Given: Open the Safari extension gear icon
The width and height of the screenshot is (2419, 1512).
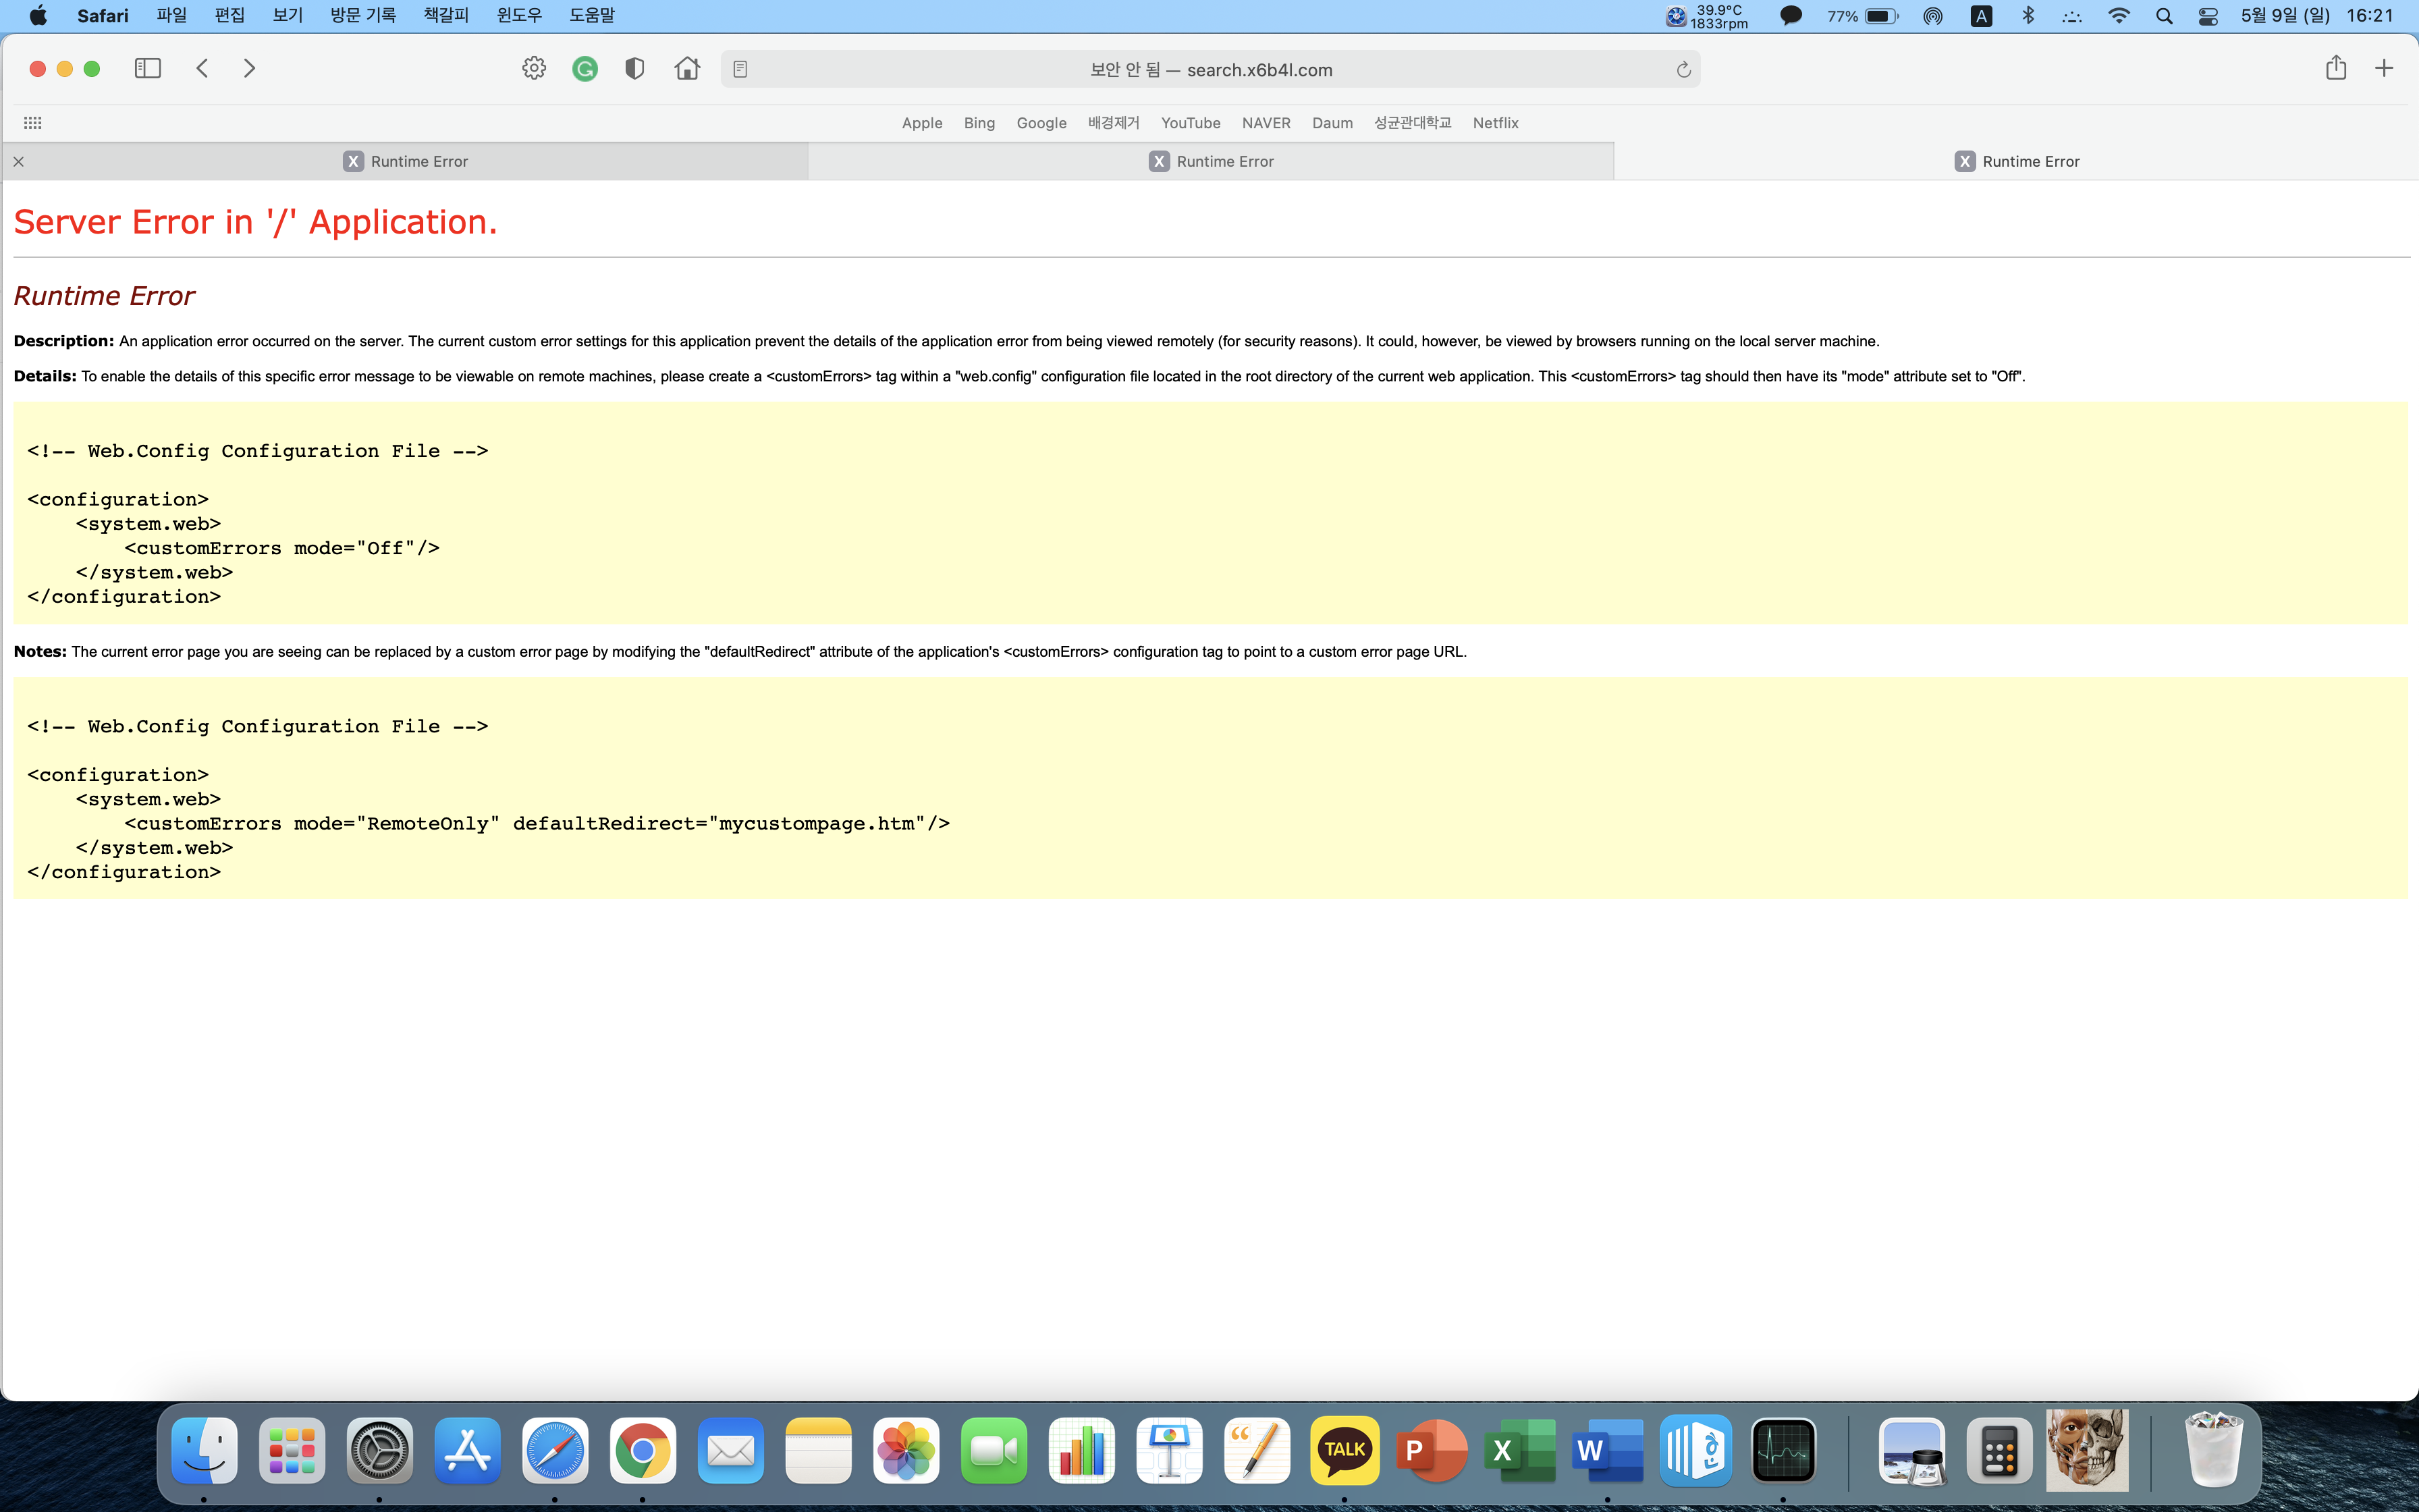Looking at the screenshot, I should [x=534, y=68].
